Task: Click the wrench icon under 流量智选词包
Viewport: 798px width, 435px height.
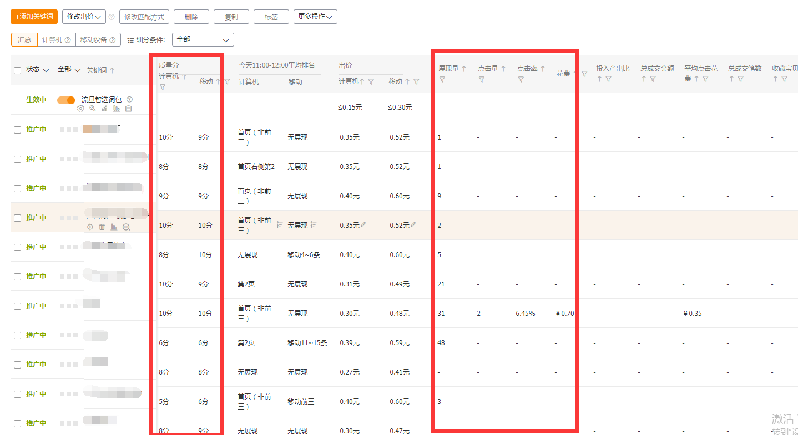Action: click(x=93, y=109)
